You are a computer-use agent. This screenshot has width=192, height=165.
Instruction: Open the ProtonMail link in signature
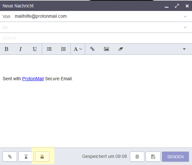[x=33, y=79]
